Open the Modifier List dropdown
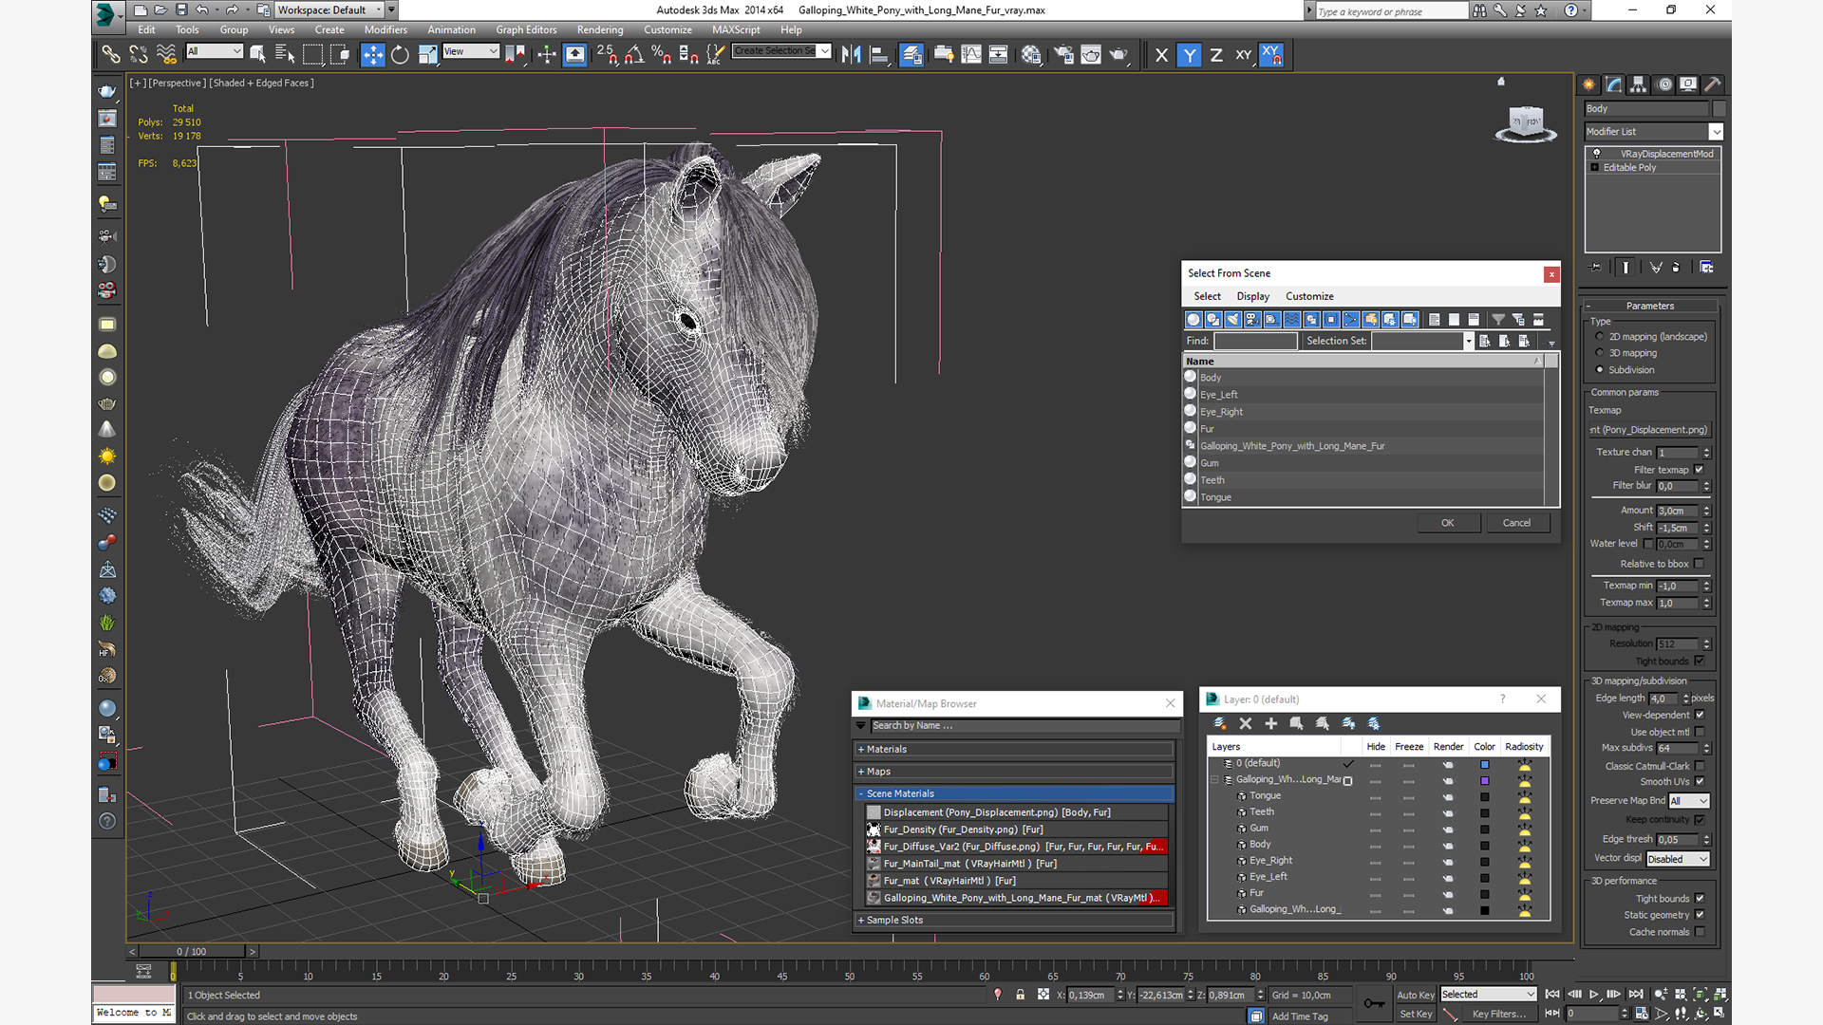1823x1025 pixels. tap(1653, 132)
